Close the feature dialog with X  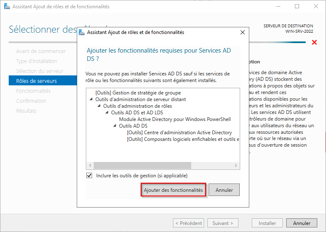[242, 32]
